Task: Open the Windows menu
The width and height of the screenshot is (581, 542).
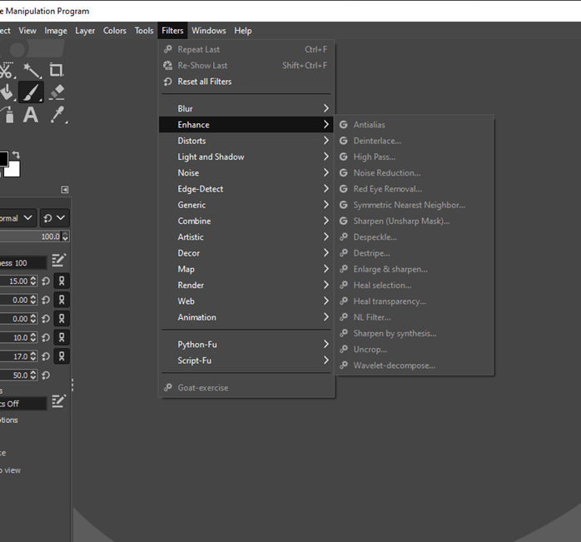Action: (209, 31)
